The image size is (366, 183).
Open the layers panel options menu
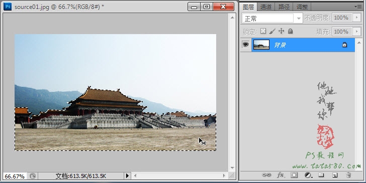point(358,7)
